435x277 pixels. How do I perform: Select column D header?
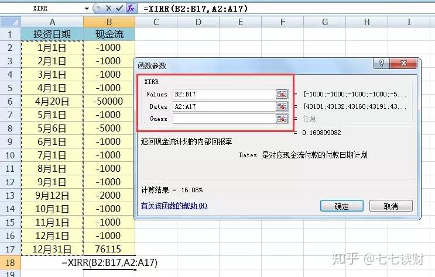[198, 22]
